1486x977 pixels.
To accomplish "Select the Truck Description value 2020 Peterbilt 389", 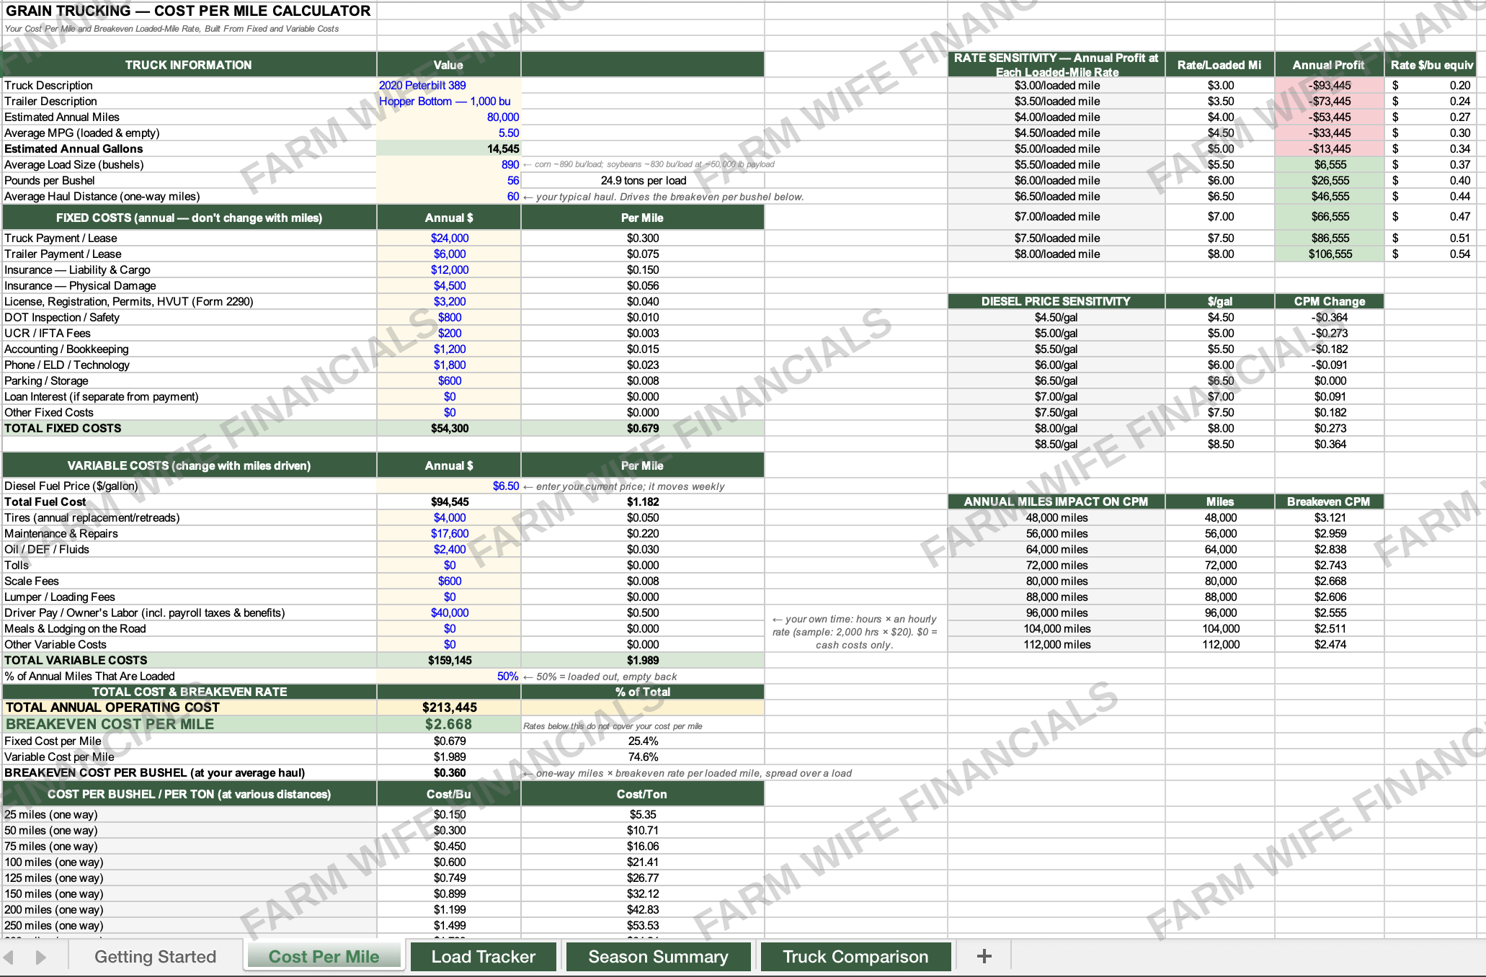I will pyautogui.click(x=448, y=85).
